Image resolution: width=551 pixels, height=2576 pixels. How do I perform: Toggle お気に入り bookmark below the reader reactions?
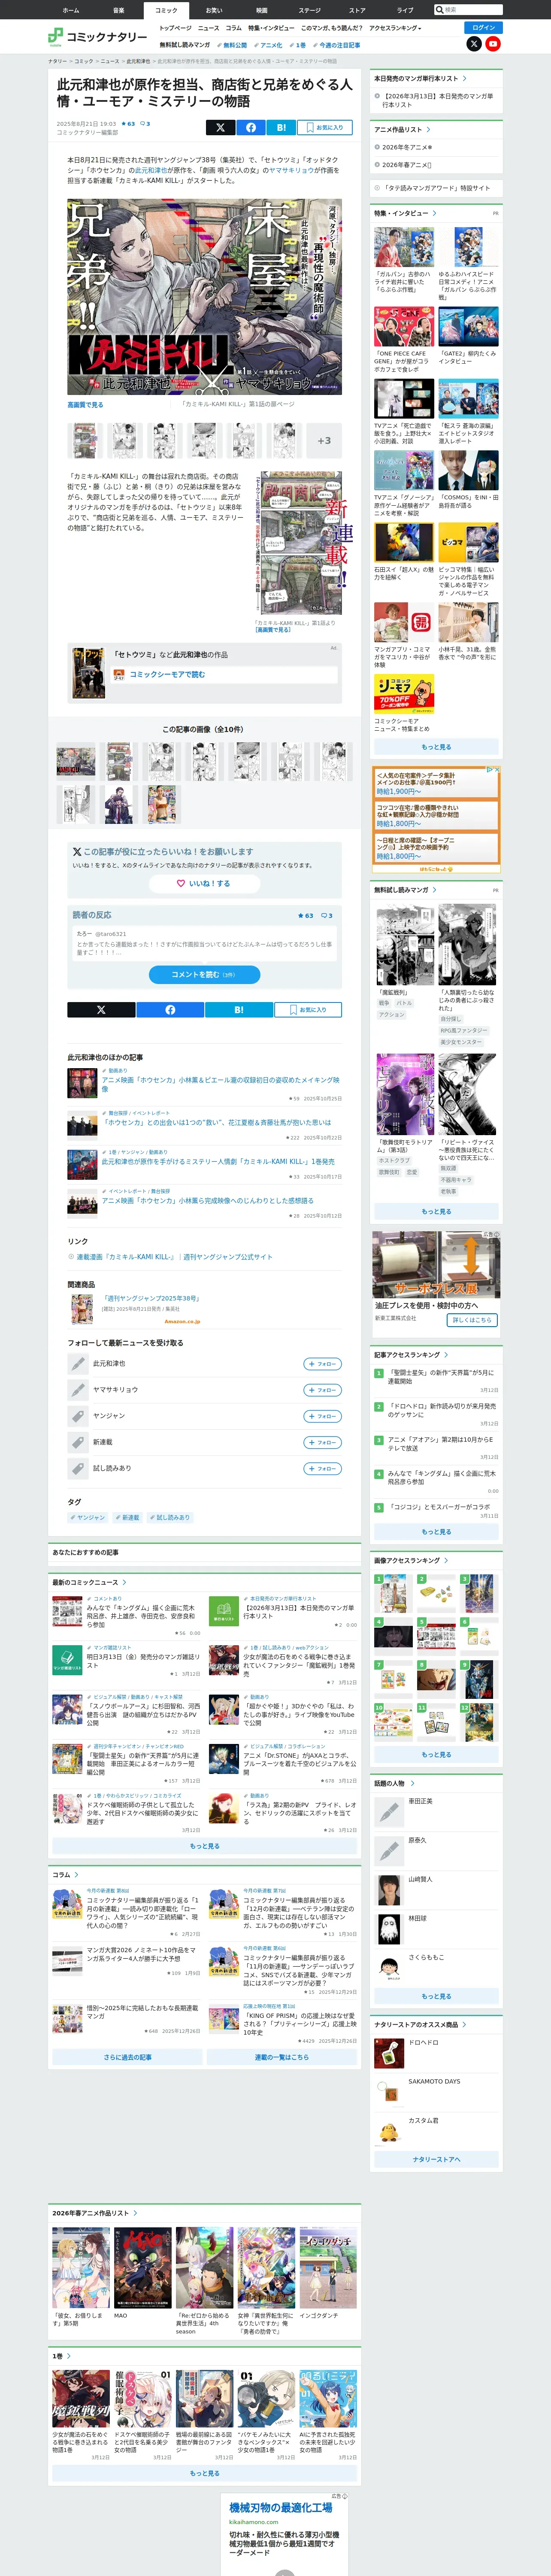coord(308,1009)
